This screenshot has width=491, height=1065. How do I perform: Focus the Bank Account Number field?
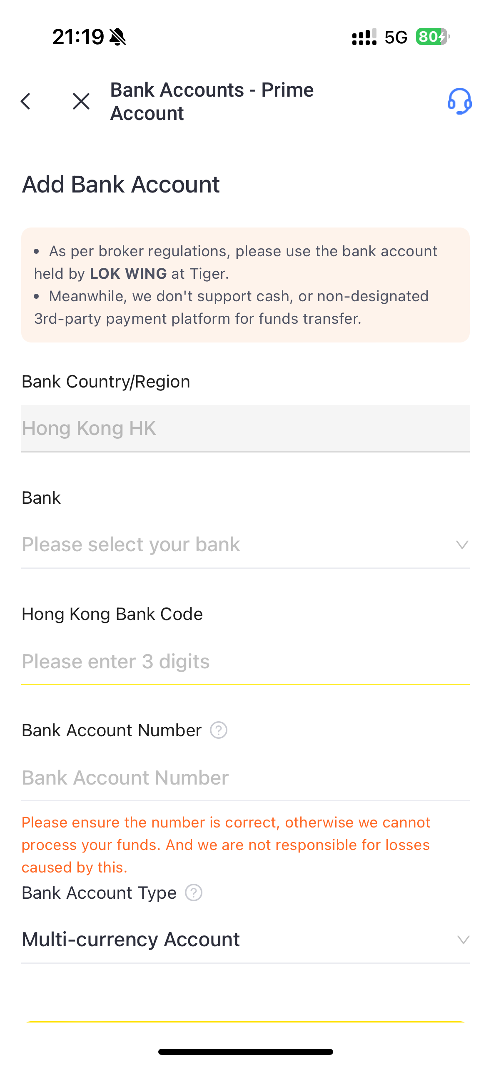point(245,777)
